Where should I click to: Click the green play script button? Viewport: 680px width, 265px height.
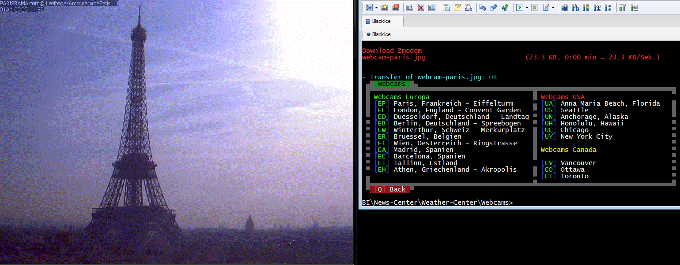click(x=520, y=7)
